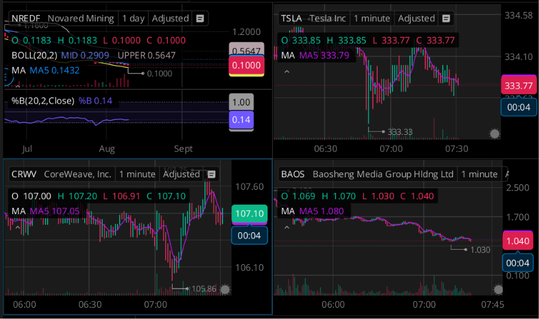
Task: Change NREDF chart 1 day interval
Action: click(x=133, y=19)
